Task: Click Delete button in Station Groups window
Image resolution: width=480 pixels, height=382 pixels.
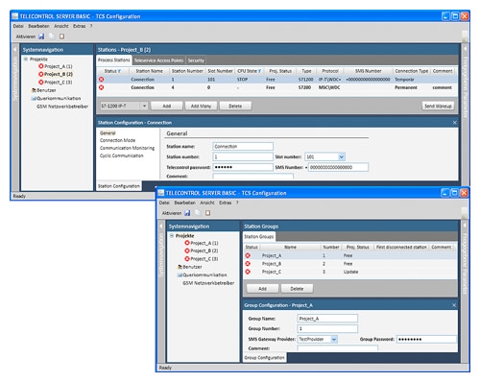Action: click(297, 289)
